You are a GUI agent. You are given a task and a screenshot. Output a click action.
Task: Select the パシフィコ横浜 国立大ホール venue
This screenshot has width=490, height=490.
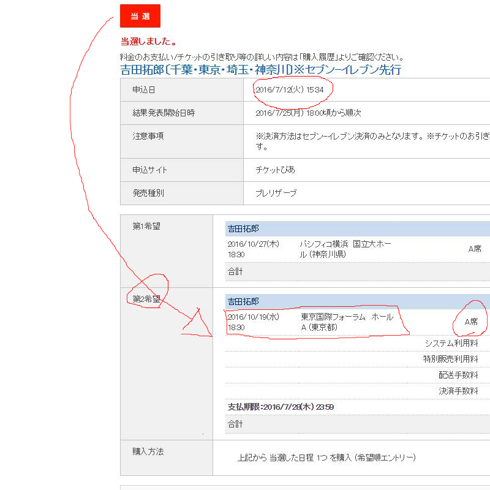[345, 249]
